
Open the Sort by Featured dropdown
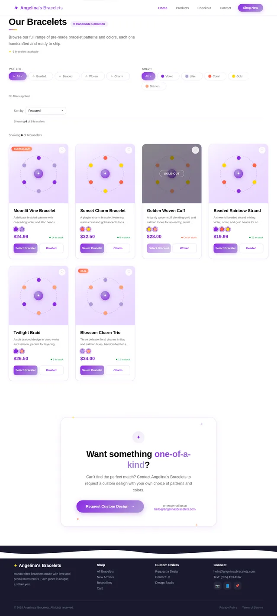click(x=46, y=111)
